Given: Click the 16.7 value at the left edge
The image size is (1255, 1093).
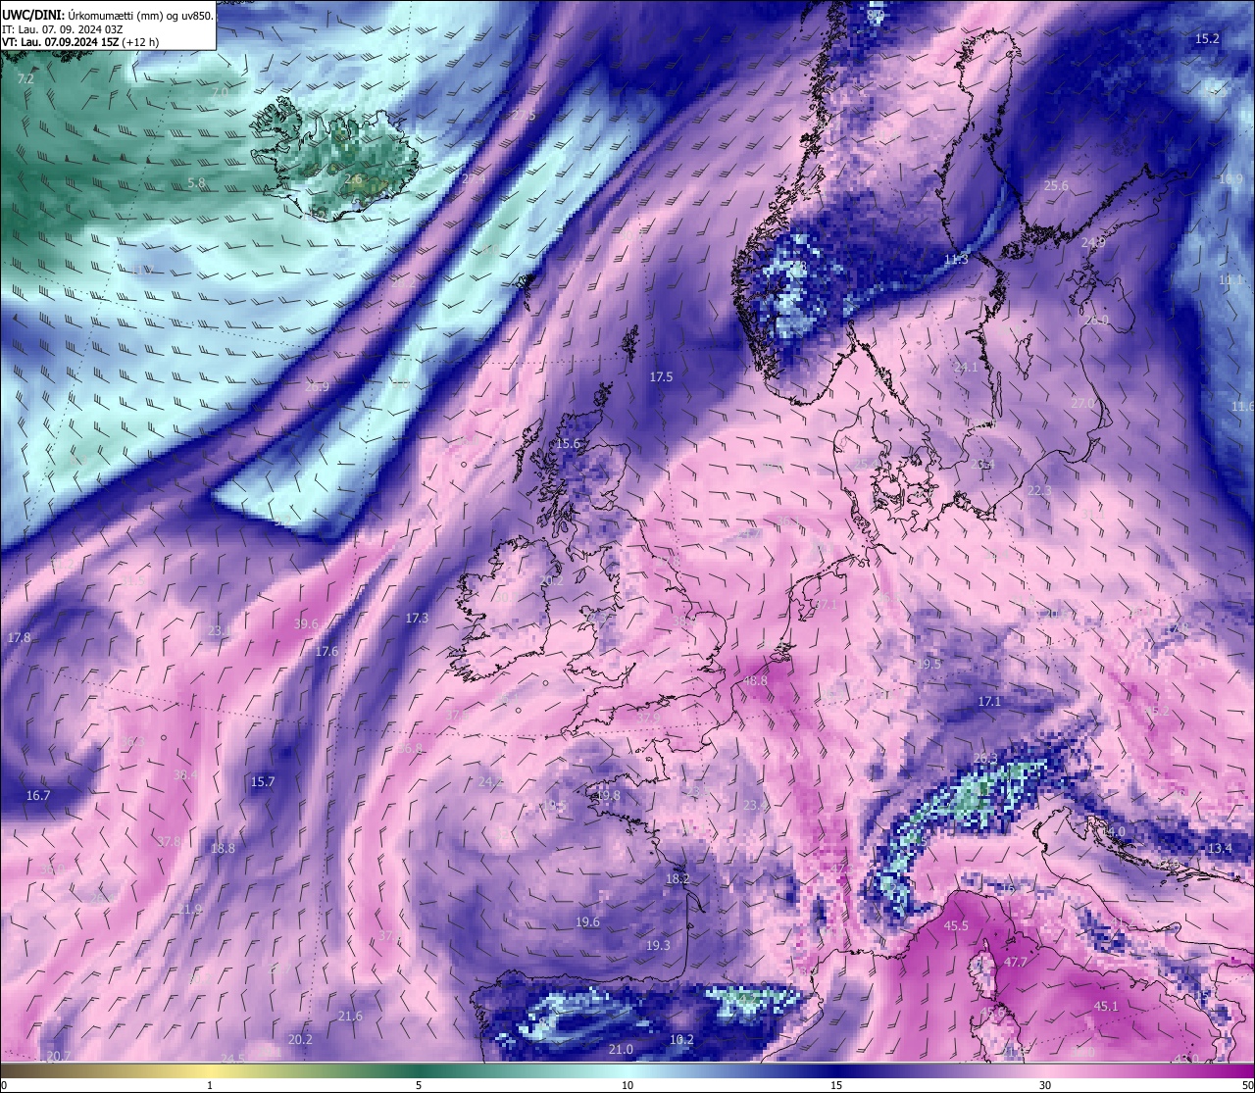Looking at the screenshot, I should 38,795.
